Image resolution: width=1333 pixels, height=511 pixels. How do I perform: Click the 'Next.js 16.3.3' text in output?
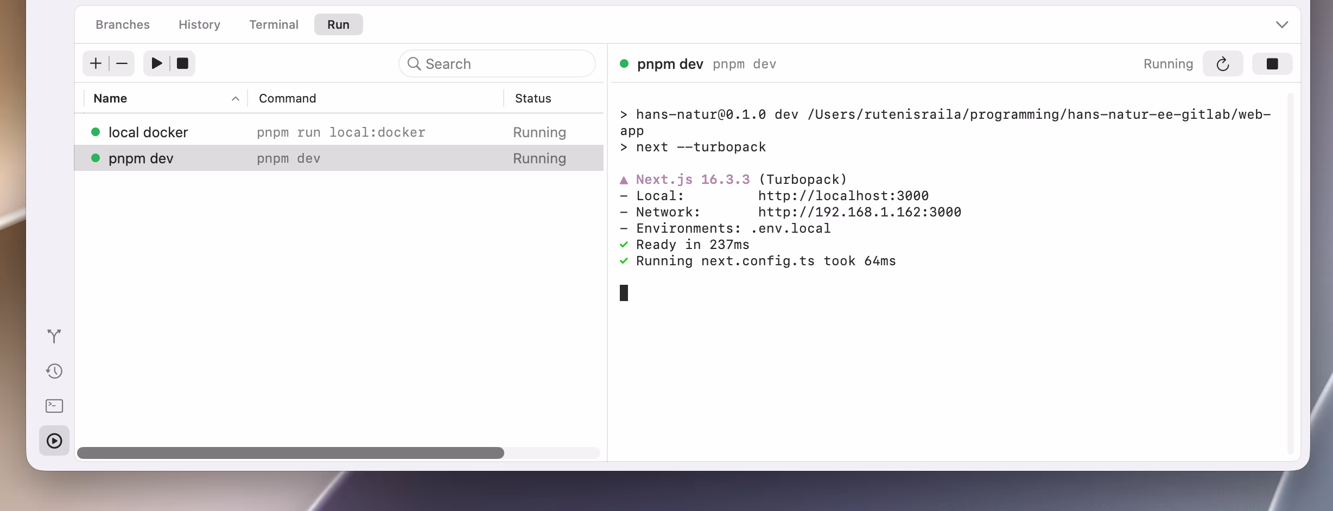pyautogui.click(x=693, y=180)
